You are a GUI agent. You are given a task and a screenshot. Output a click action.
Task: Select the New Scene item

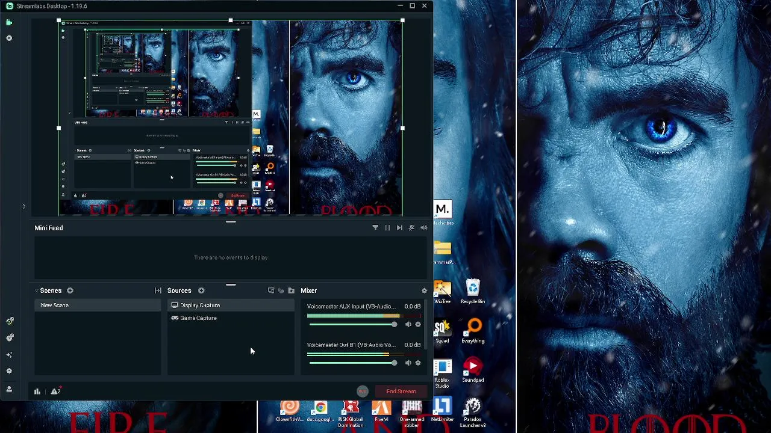(98, 306)
